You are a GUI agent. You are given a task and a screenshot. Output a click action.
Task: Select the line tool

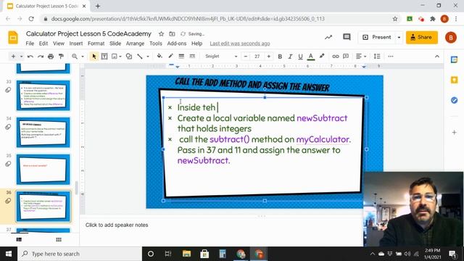pos(140,57)
